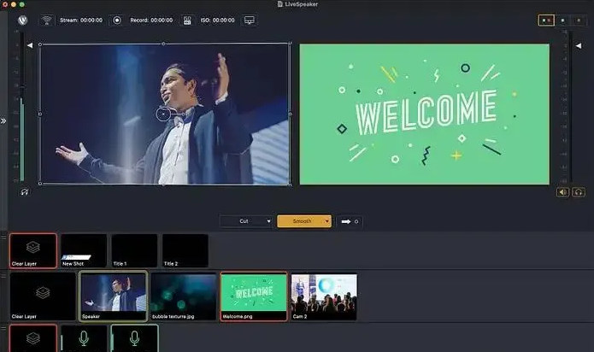Click the Welcome live output window
The width and height of the screenshot is (594, 352).
pos(424,114)
